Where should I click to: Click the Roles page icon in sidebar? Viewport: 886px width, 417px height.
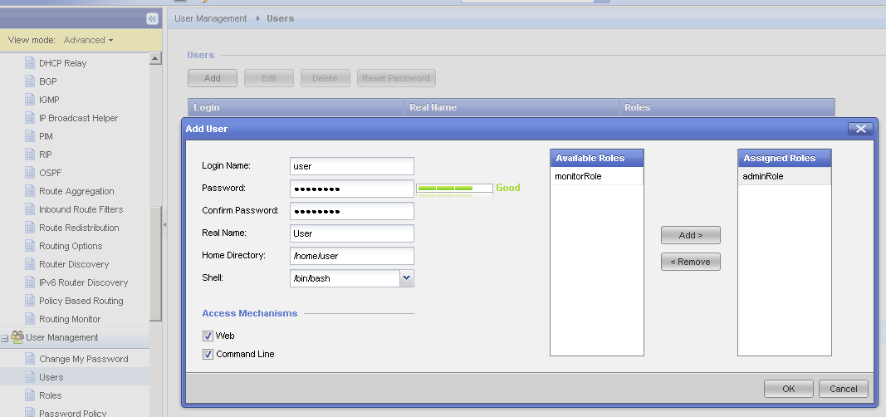point(30,395)
